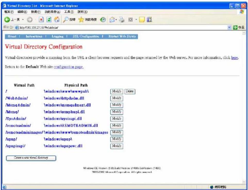This screenshot has height=190, width=248.
Task: Click the 'here' more information link
Action: tap(234, 57)
